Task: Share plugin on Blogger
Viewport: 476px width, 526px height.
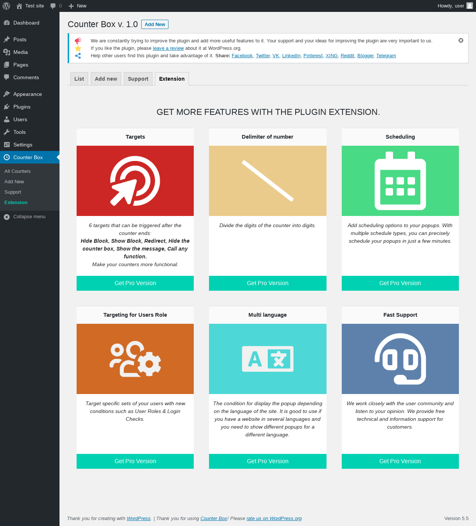Action: tap(365, 56)
